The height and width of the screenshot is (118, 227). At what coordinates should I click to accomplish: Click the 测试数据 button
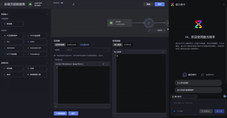(x=60, y=113)
